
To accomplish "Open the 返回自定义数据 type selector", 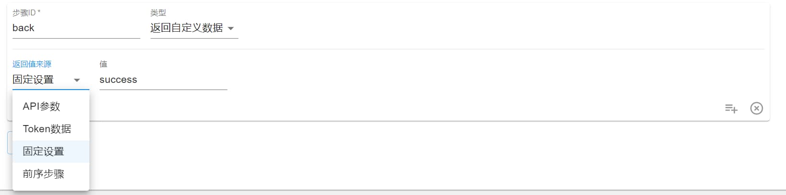I will [x=194, y=28].
